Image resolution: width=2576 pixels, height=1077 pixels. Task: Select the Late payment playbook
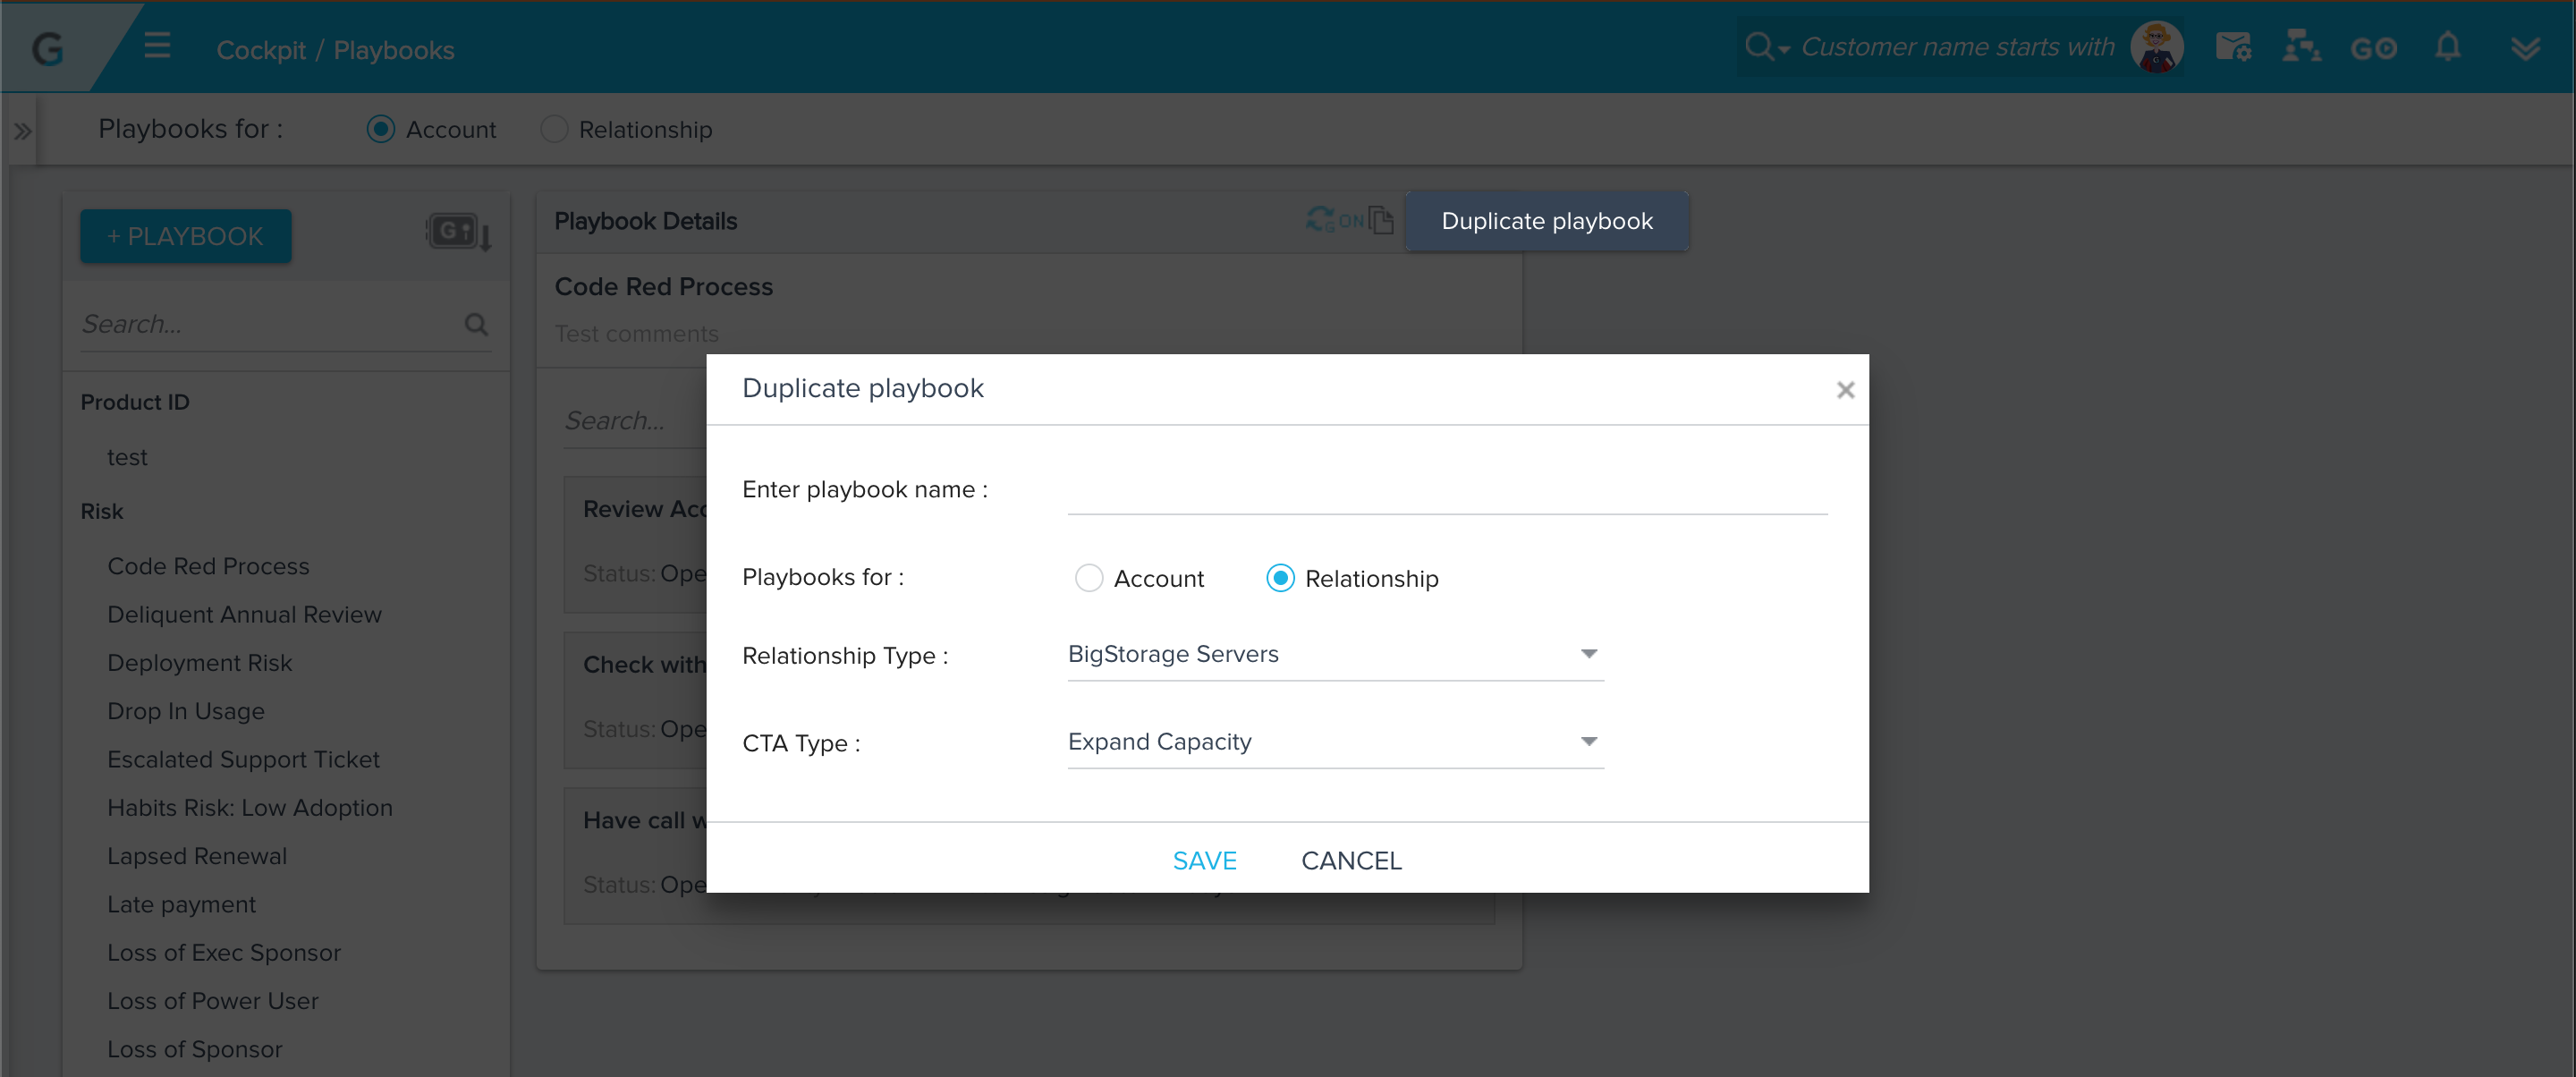(181, 904)
